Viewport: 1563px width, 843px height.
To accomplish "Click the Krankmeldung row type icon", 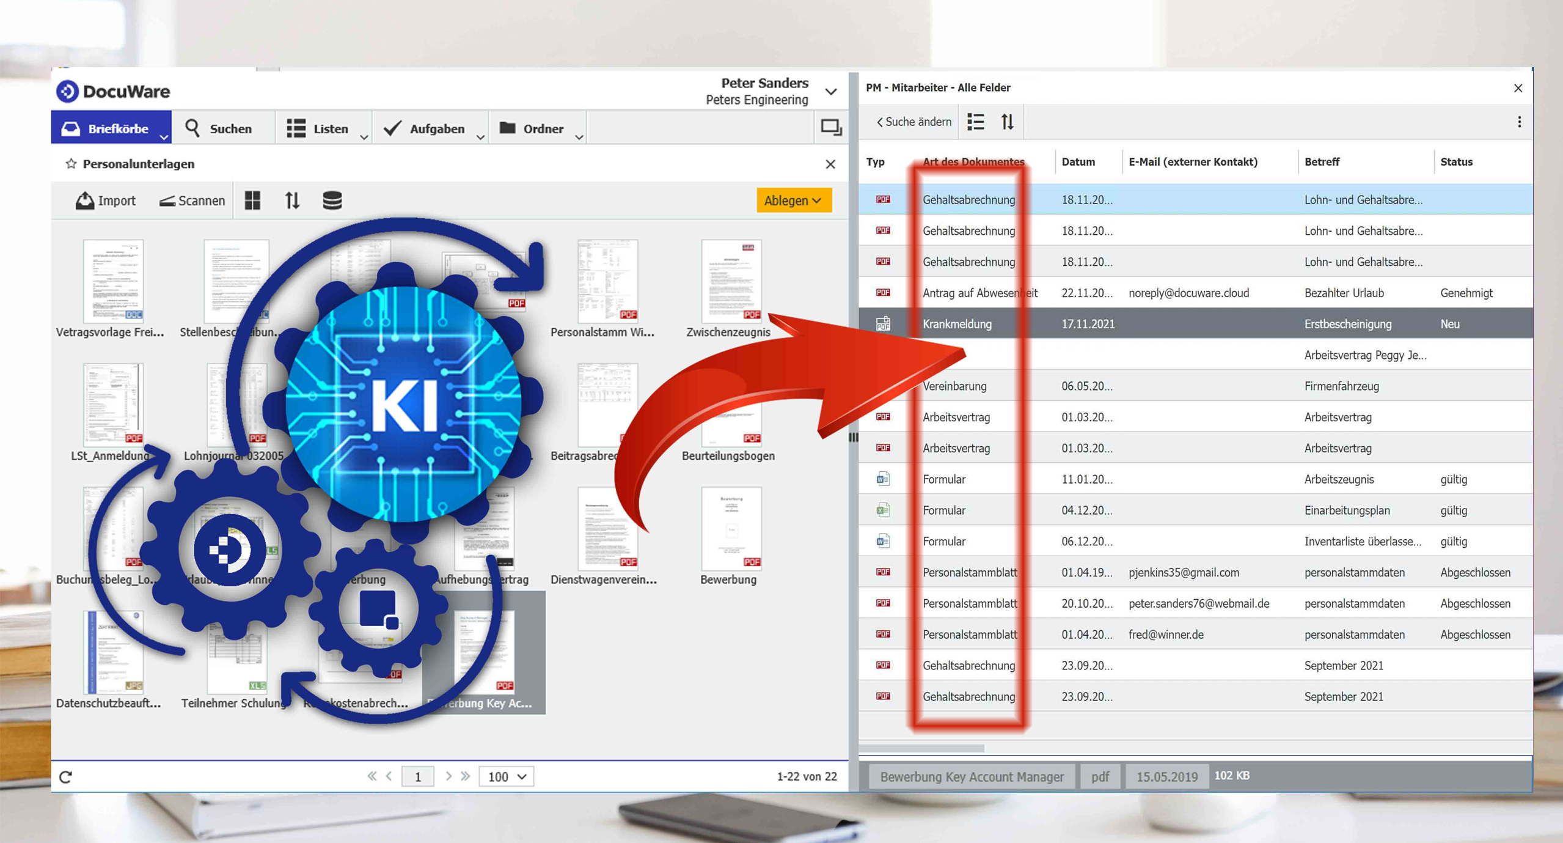I will 883,323.
